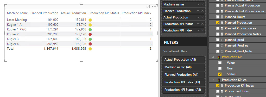Uncheck the Production KPI Index field

click(x=218, y=86)
